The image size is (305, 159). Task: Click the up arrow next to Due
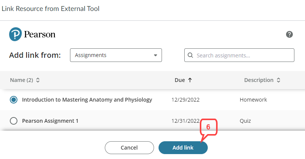[x=190, y=80]
